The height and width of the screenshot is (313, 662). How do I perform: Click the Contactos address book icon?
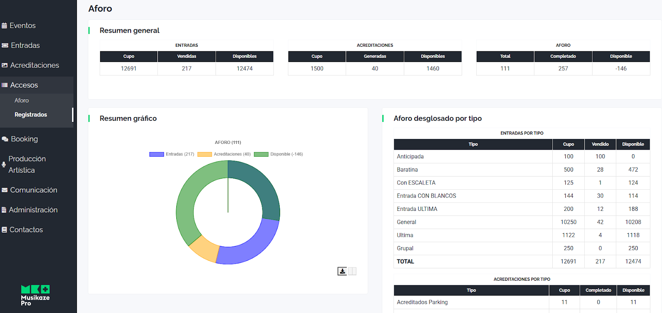click(x=5, y=230)
